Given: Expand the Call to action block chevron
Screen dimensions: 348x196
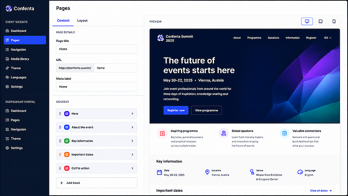Looking at the screenshot, I should click(133, 168).
